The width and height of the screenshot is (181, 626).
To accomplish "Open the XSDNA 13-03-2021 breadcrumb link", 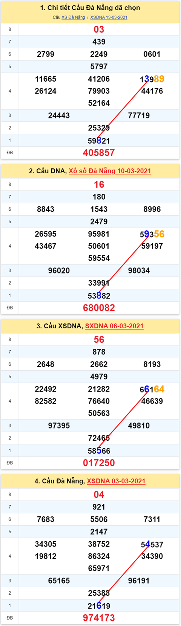I will pyautogui.click(x=109, y=17).
